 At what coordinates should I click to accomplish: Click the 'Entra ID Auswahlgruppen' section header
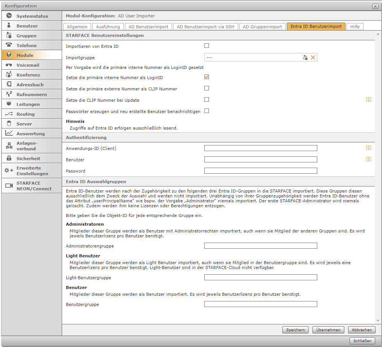pyautogui.click(x=96, y=182)
